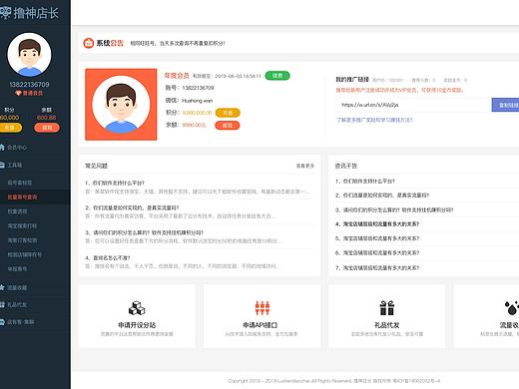Open the 淘客订单检测 submenu item
The width and height of the screenshot is (519, 389).
(x=22, y=240)
